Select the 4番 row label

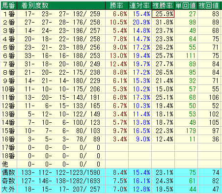point(9,39)
